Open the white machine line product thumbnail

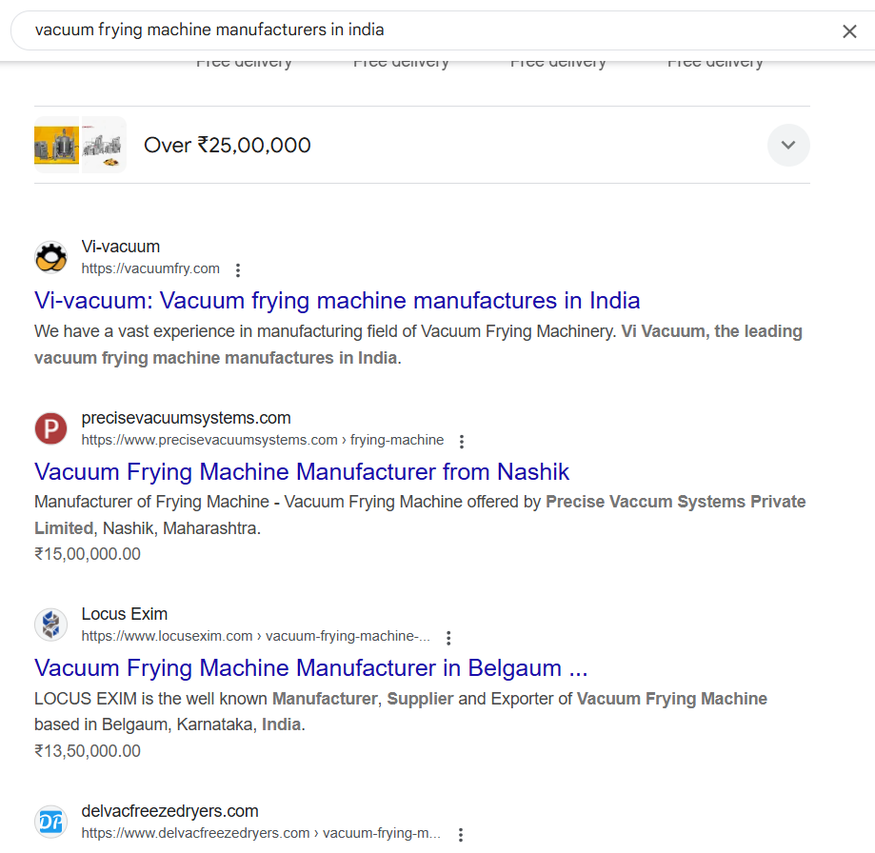[104, 145]
